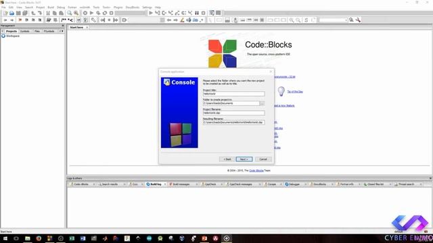The height and width of the screenshot is (243, 433).
Task: Switch to Search results log tab
Action: point(110,184)
